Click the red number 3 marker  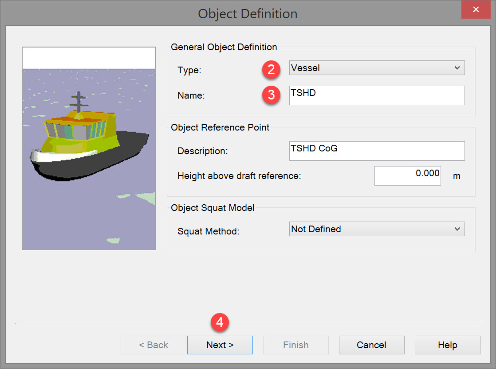click(x=271, y=95)
